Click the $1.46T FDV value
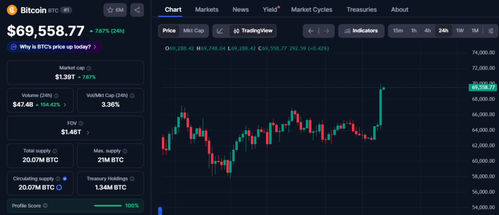The width and height of the screenshot is (499, 215). (71, 132)
